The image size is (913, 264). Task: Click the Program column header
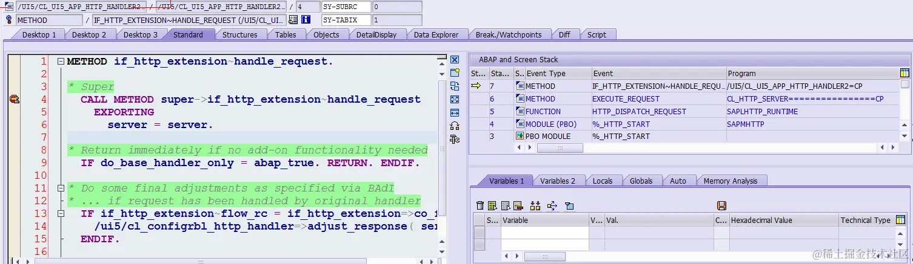(812, 73)
